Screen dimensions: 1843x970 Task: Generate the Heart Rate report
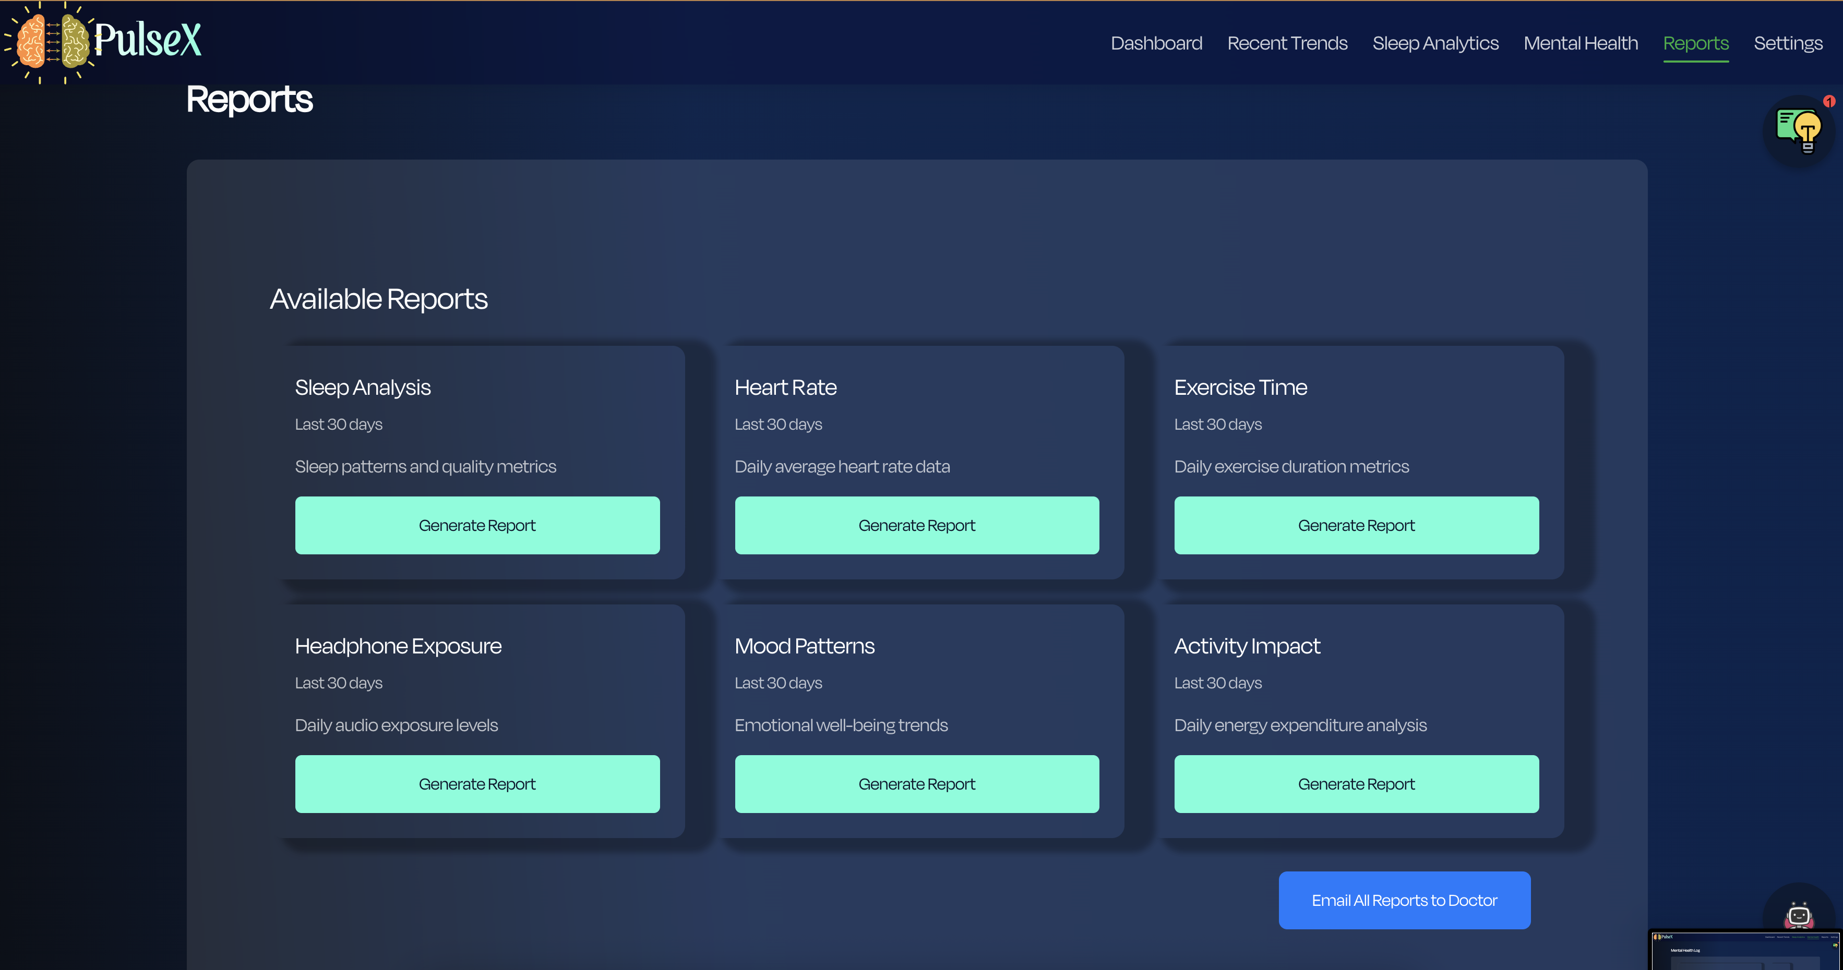916,525
